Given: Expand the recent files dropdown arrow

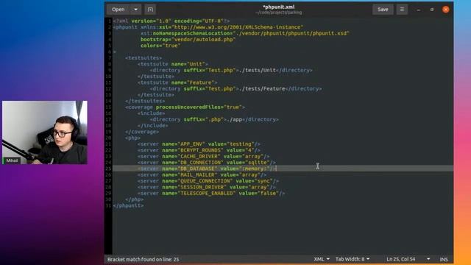Looking at the screenshot, I should pos(135,10).
